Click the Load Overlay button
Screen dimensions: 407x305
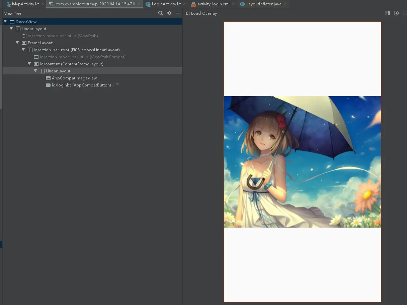pos(201,13)
